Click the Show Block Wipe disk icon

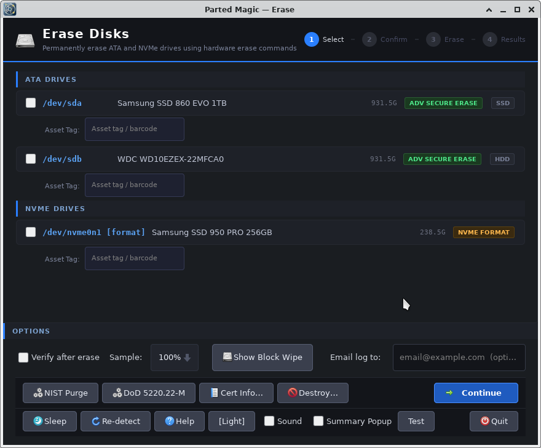tap(227, 357)
